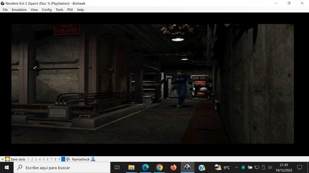Click the BizHawk app icon in title bar

click(2, 3)
